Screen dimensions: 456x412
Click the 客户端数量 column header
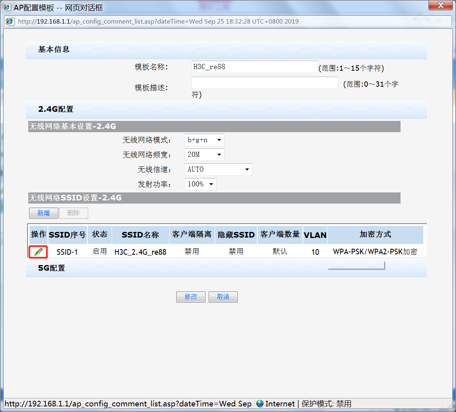click(x=280, y=235)
